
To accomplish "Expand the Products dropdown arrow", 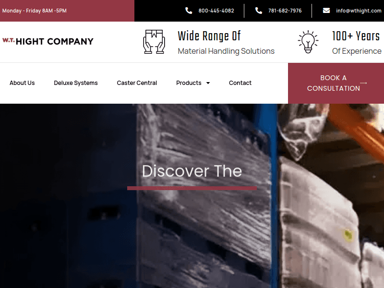I will coord(208,83).
